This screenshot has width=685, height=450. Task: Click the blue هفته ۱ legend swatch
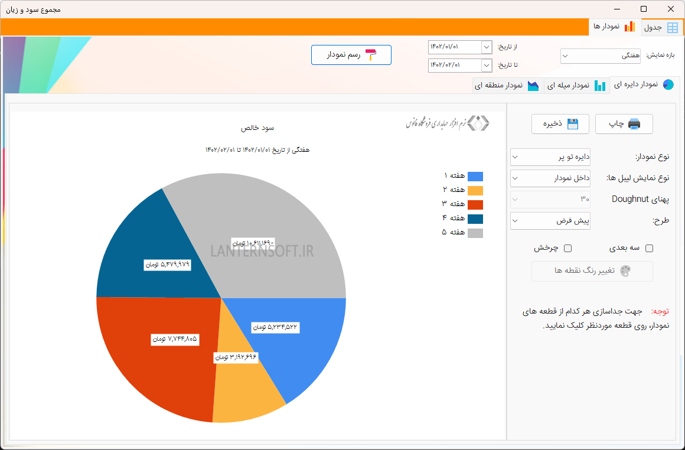click(475, 177)
